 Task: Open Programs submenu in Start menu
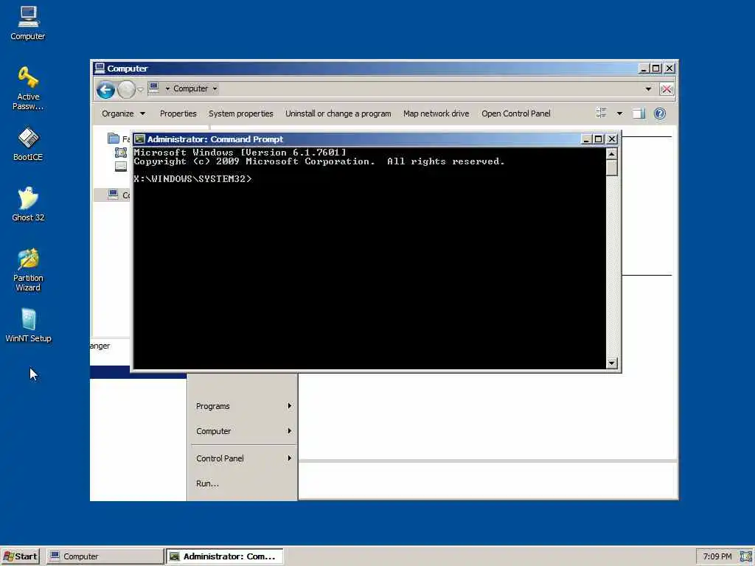click(x=243, y=406)
